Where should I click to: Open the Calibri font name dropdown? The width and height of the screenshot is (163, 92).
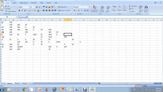coord(29,7)
